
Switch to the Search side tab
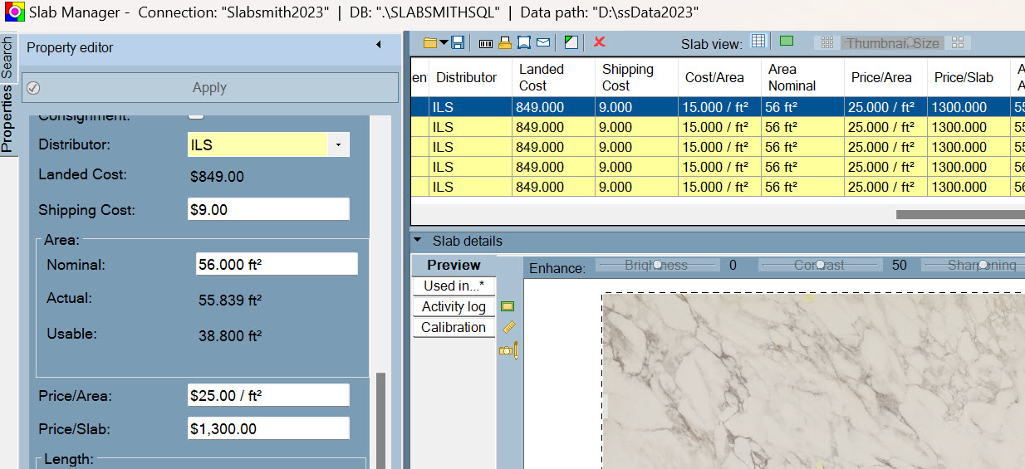point(7,58)
